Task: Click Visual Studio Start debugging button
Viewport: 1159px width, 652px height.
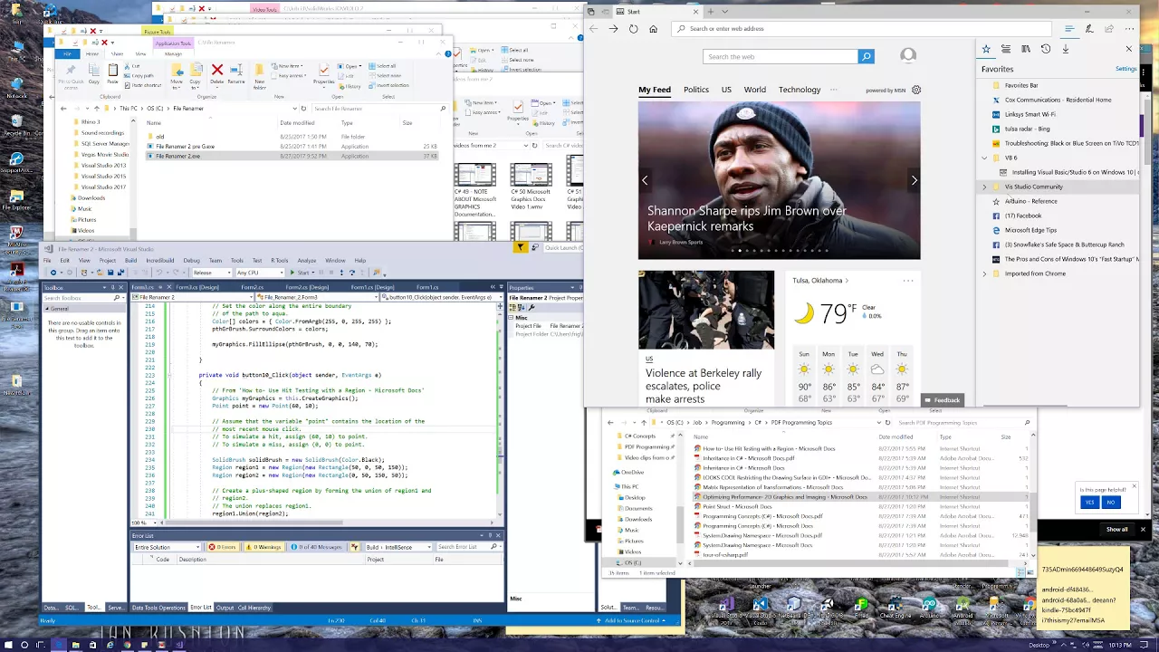Action: pyautogui.click(x=300, y=273)
